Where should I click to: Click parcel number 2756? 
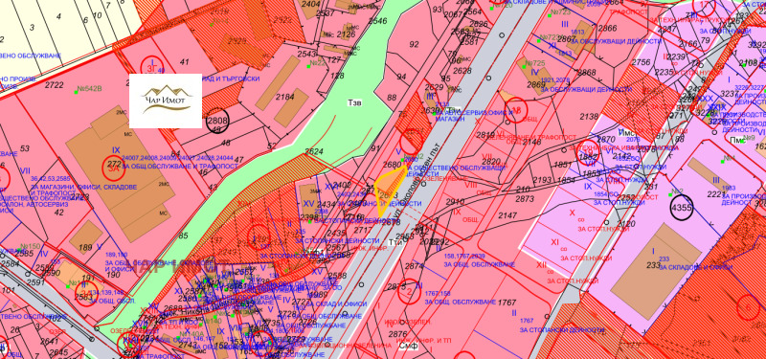pos(641,62)
